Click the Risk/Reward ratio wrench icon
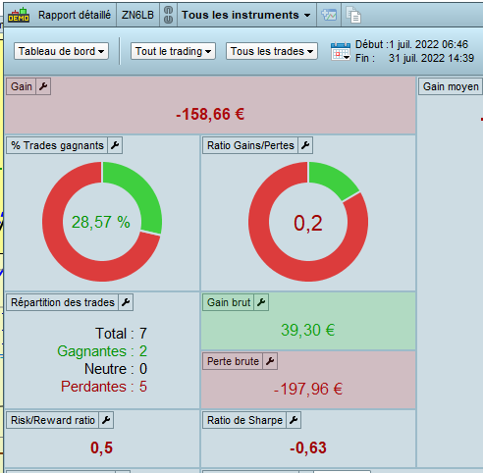The image size is (483, 473). [106, 420]
